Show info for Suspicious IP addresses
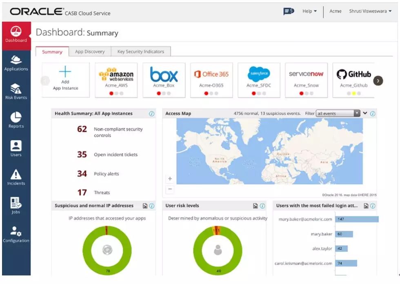 click(x=151, y=206)
